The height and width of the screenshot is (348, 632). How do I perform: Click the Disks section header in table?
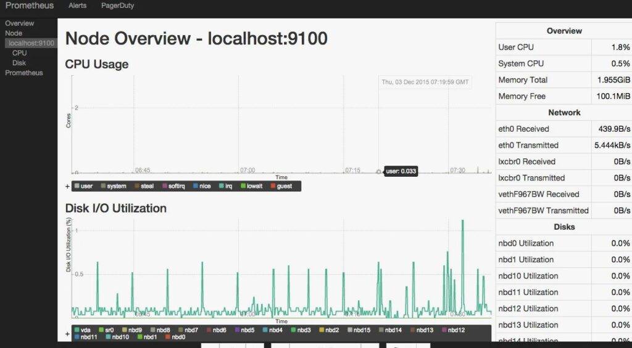(x=564, y=227)
